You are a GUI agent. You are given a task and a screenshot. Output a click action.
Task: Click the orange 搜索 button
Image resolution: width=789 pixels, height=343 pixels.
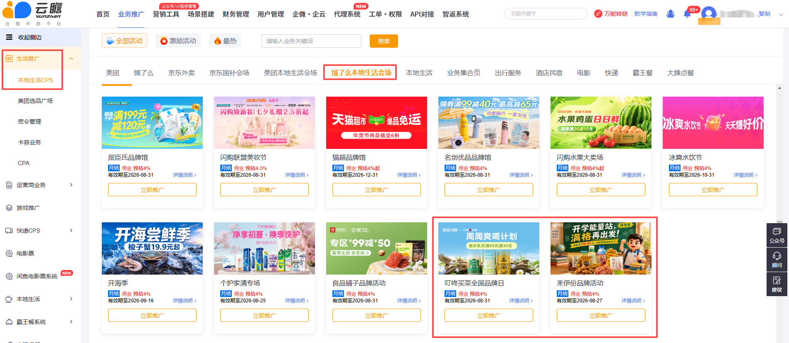[384, 41]
